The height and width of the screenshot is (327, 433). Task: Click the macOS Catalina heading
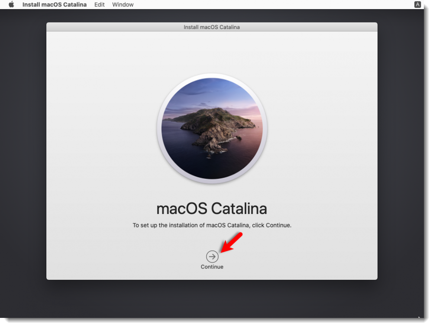click(212, 208)
